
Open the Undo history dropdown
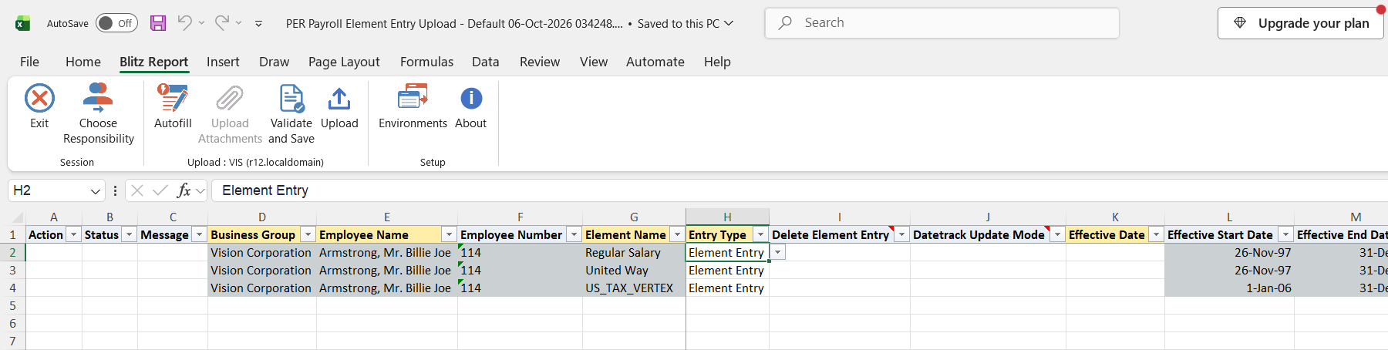click(201, 23)
